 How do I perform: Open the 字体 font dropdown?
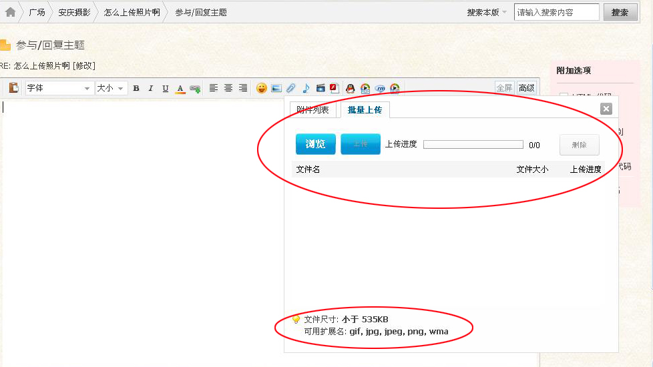coord(59,88)
